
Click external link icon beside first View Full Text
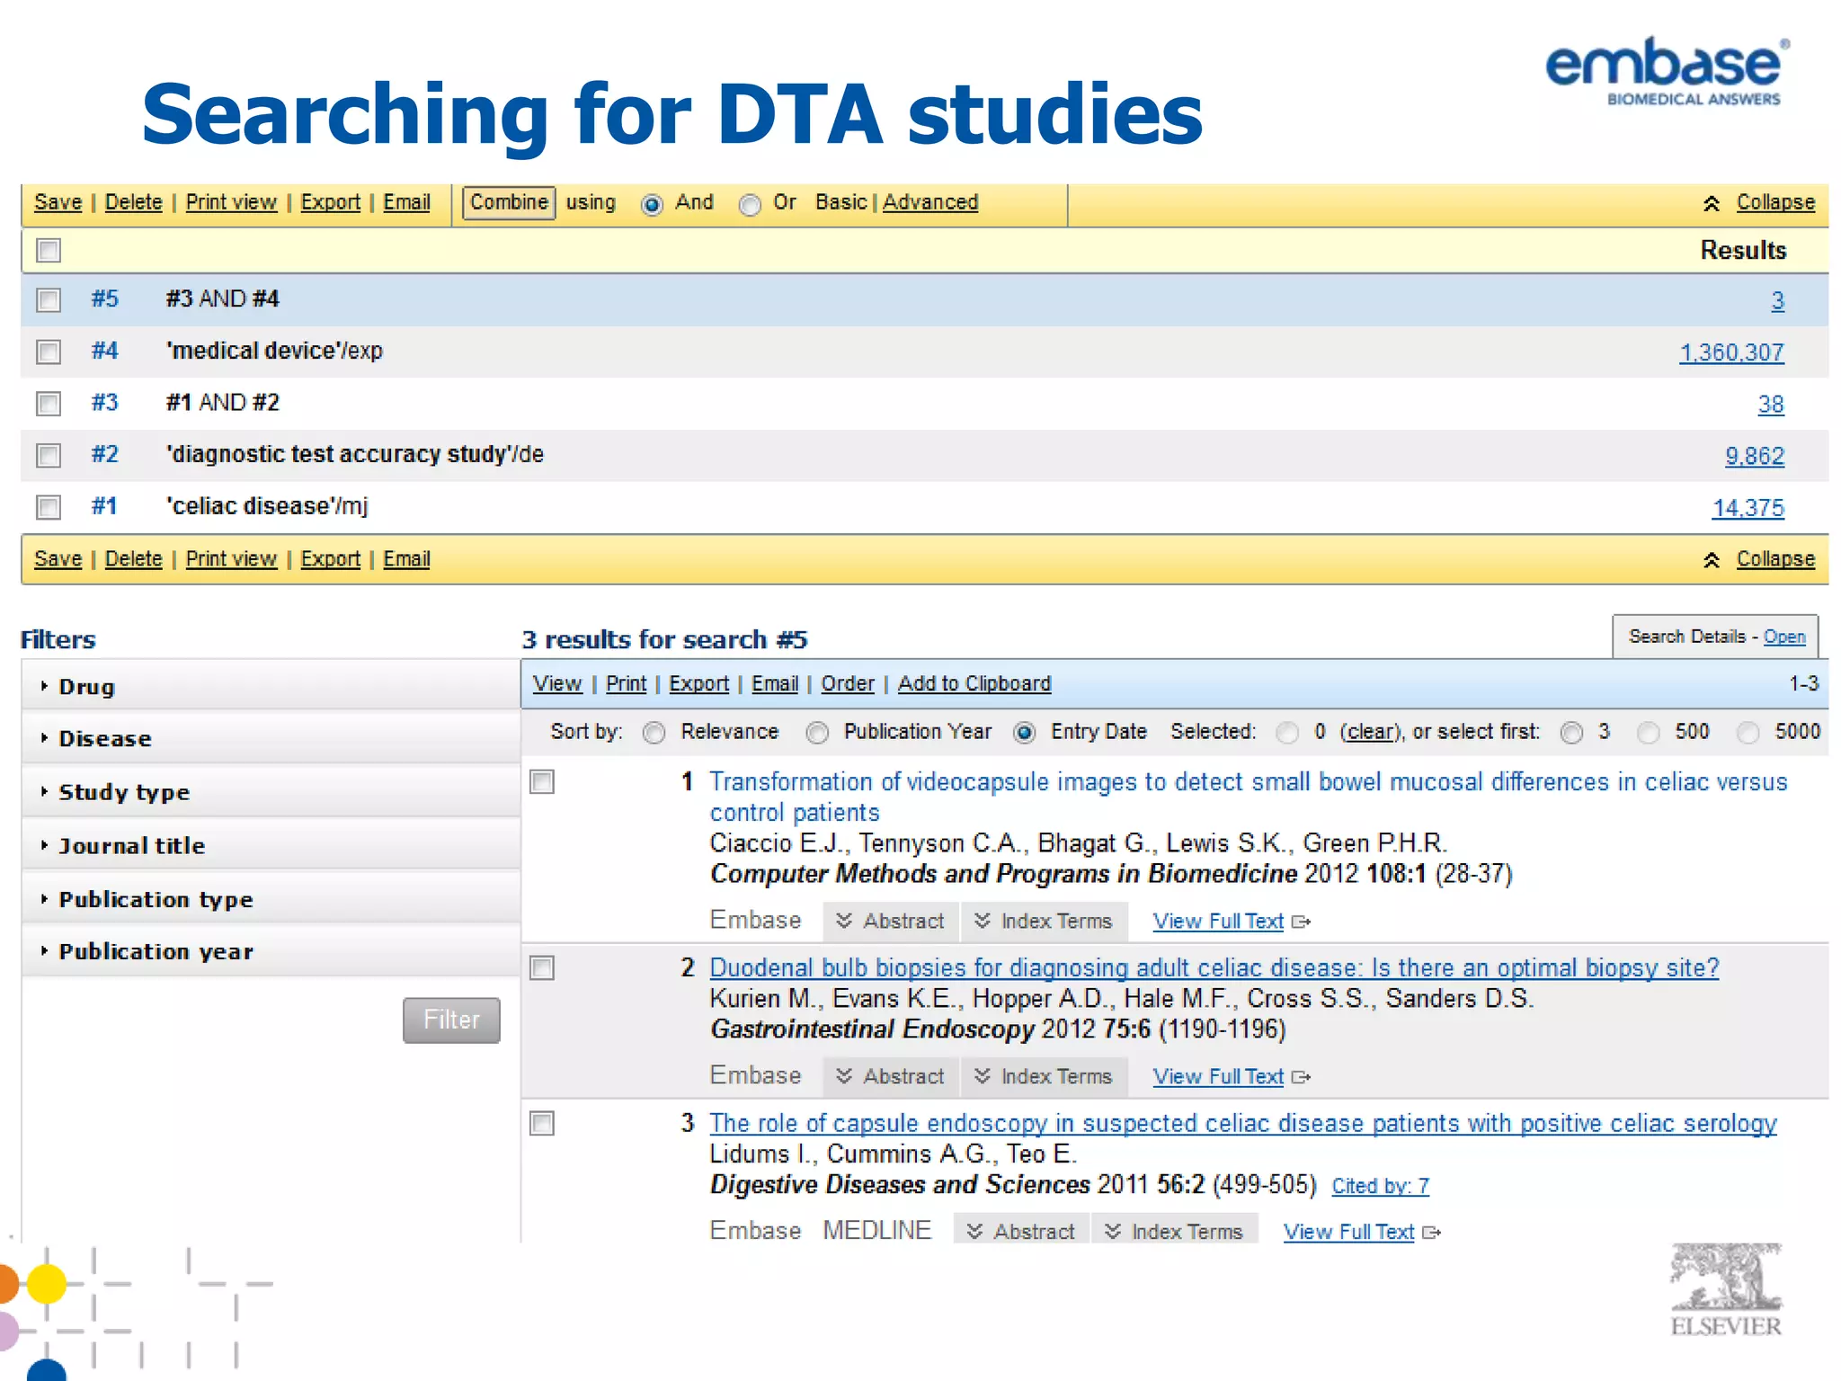(1301, 922)
